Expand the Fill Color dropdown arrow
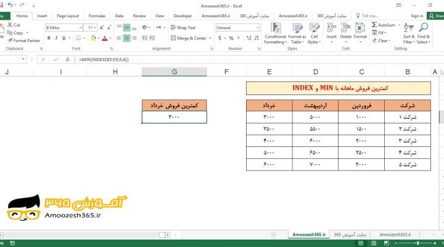The height and width of the screenshot is (247, 444). 99,38
